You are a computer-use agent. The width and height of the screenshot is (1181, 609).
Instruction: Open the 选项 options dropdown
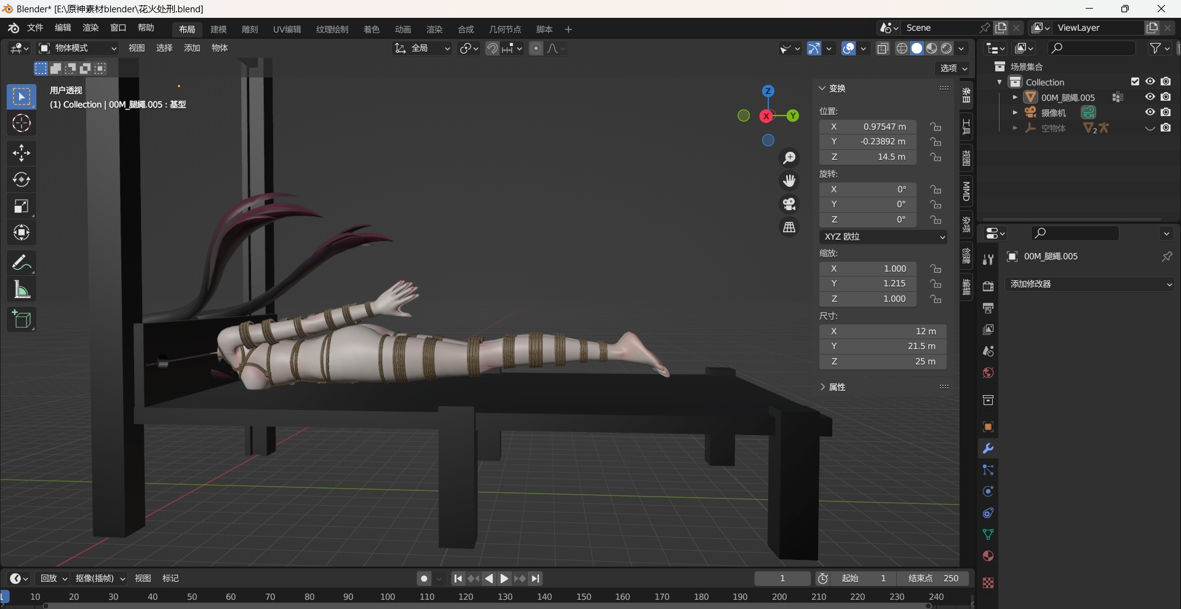[x=953, y=68]
